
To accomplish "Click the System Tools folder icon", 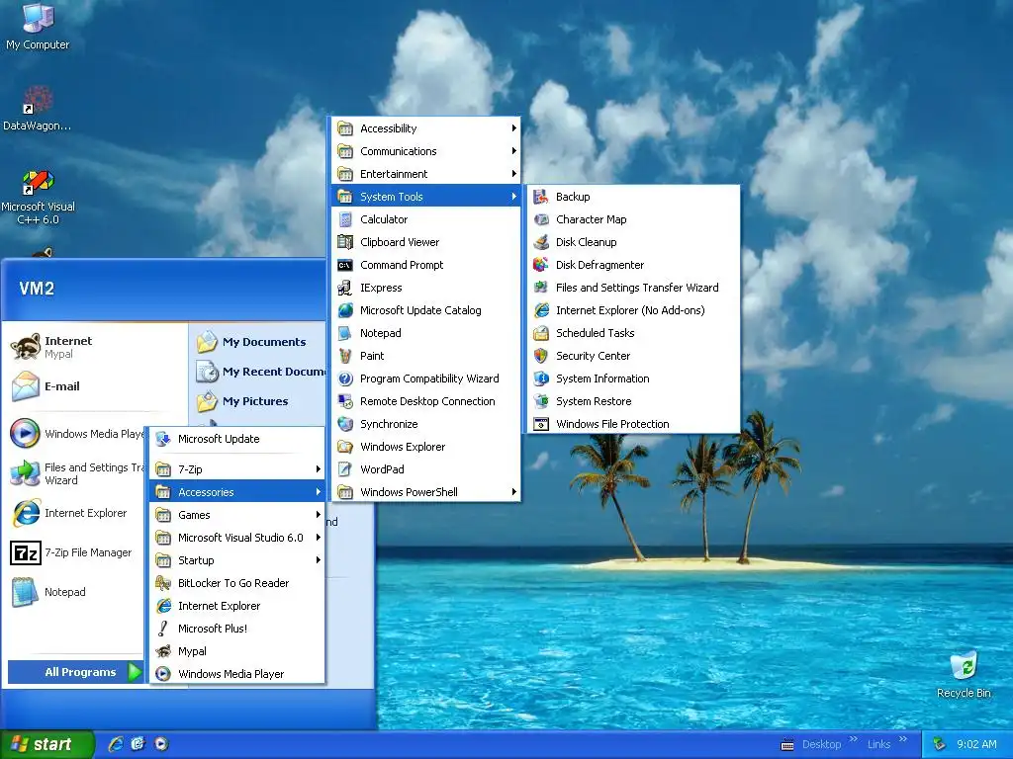I will 345,197.
